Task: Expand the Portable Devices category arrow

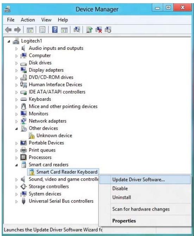Action: coord(16,143)
